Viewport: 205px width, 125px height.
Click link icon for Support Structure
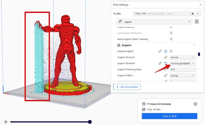coord(165,57)
